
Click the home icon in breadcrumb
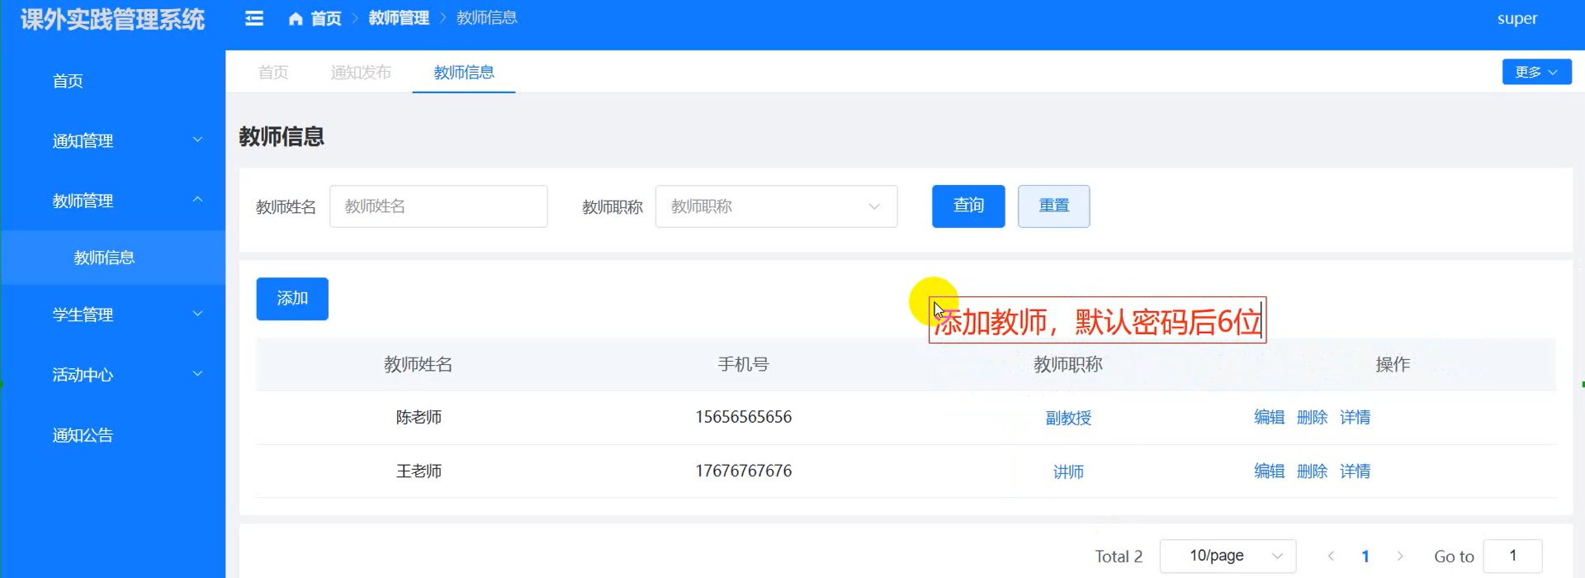coord(296,18)
